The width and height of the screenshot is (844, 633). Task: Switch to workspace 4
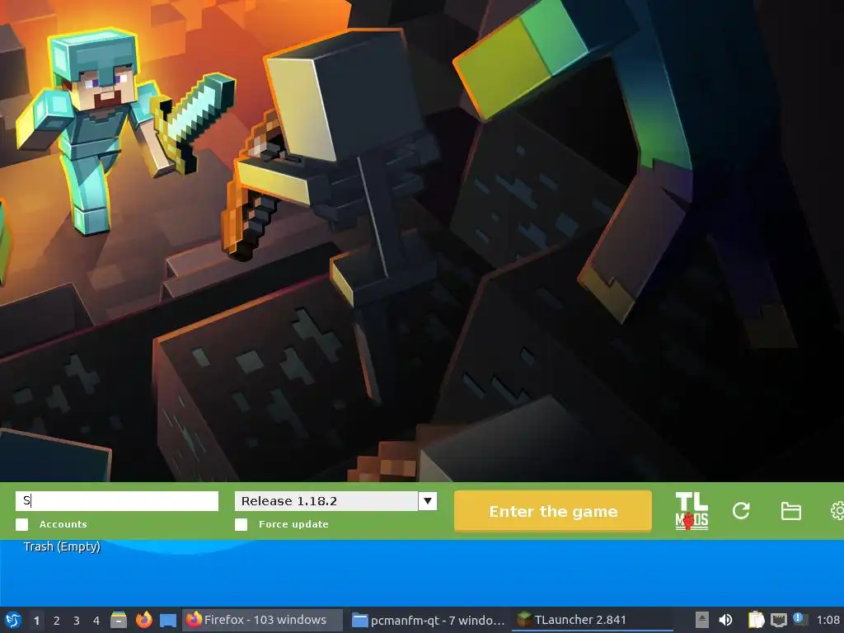96,621
